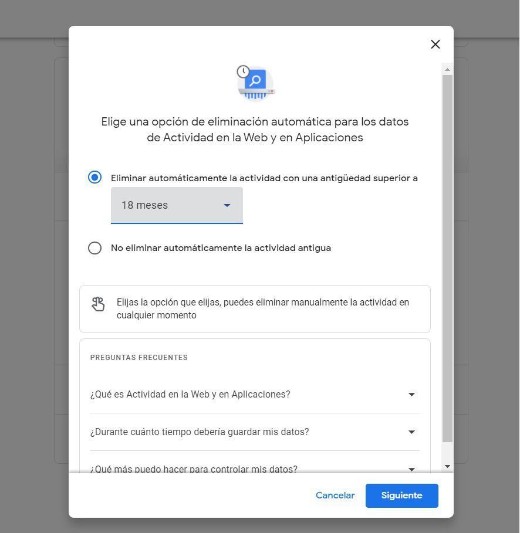Click the dialog's vertical scrollbar thumb
This screenshot has height=533, width=520.
pyautogui.click(x=447, y=259)
